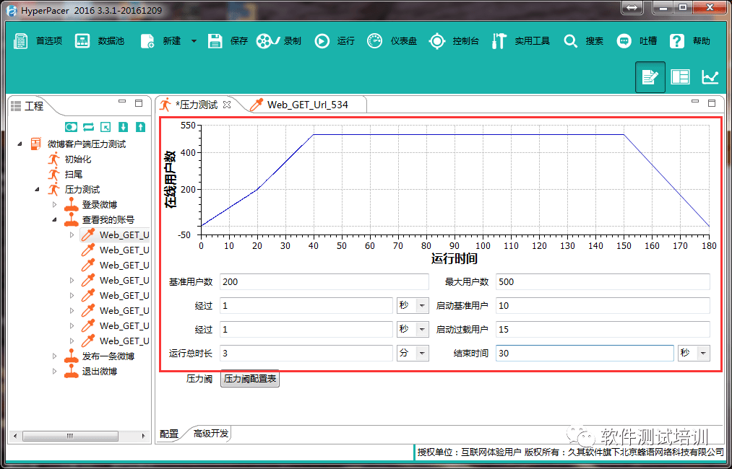Open 首选项 preferences from the toolbar
The height and width of the screenshot is (469, 732).
point(38,41)
